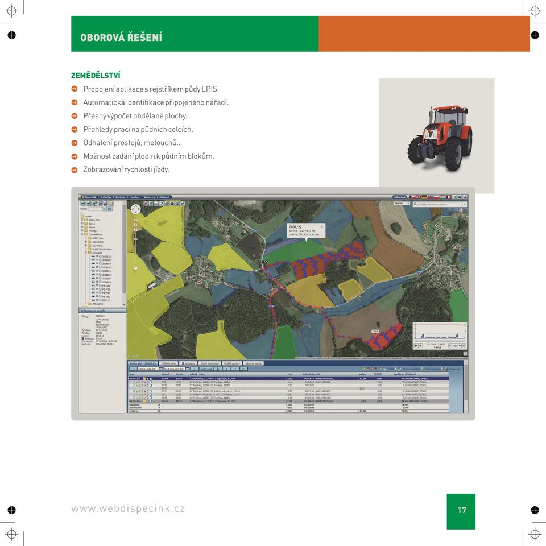Screen dimensions: 546x546
Task: Switch language with the Czech flag icon
Action: (412, 197)
